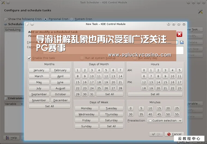Screen dimensions: 207x144
Task: Click the OK button
Action: point(156,134)
